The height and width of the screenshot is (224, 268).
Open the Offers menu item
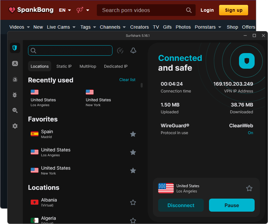coord(248,27)
